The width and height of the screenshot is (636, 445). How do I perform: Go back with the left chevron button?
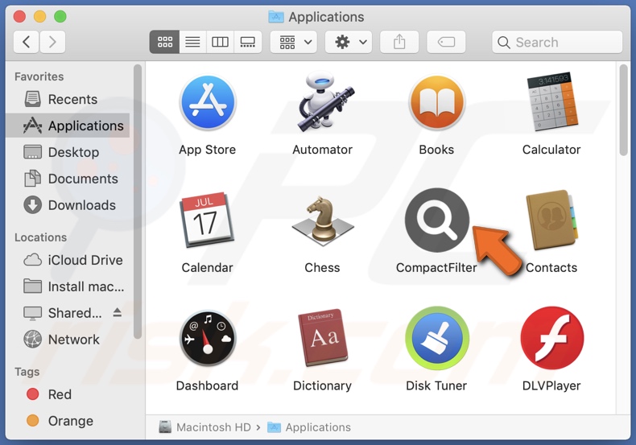coord(27,42)
